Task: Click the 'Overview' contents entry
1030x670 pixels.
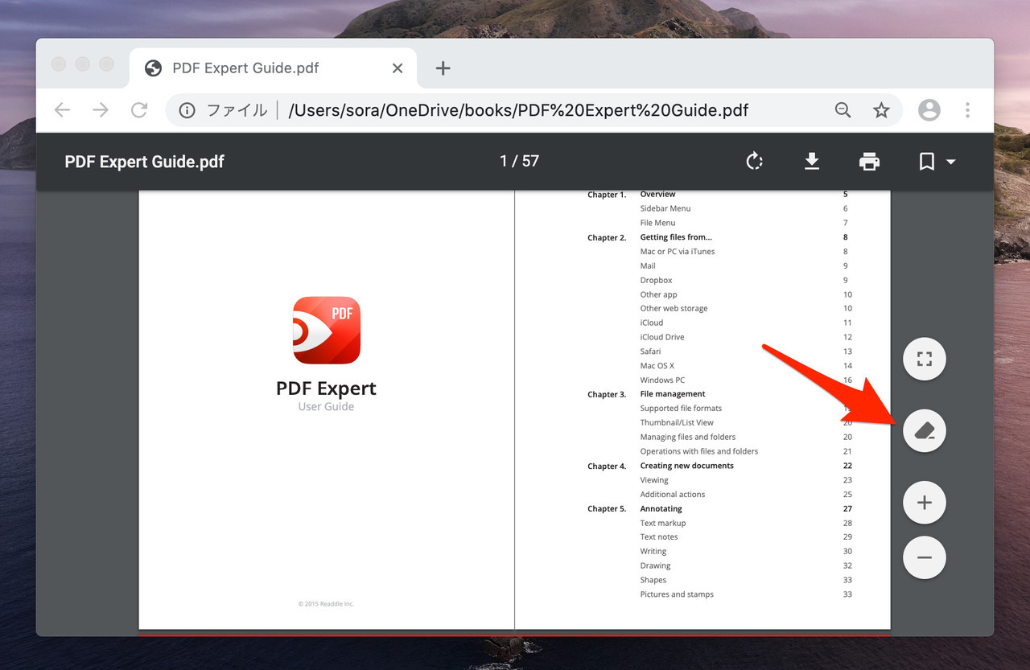Action: pyautogui.click(x=657, y=195)
